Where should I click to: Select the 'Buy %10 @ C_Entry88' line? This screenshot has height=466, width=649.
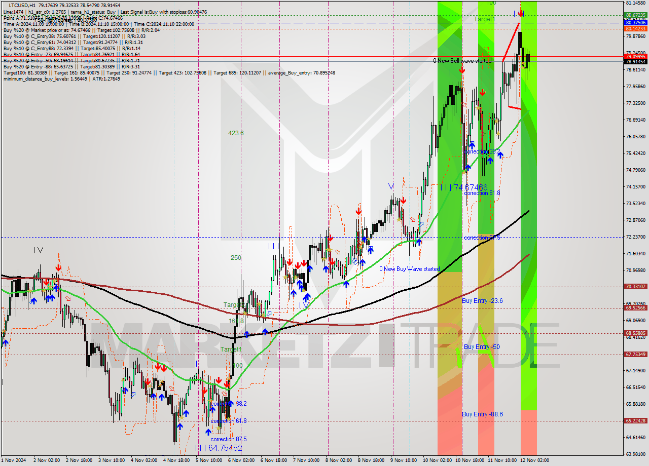71,48
